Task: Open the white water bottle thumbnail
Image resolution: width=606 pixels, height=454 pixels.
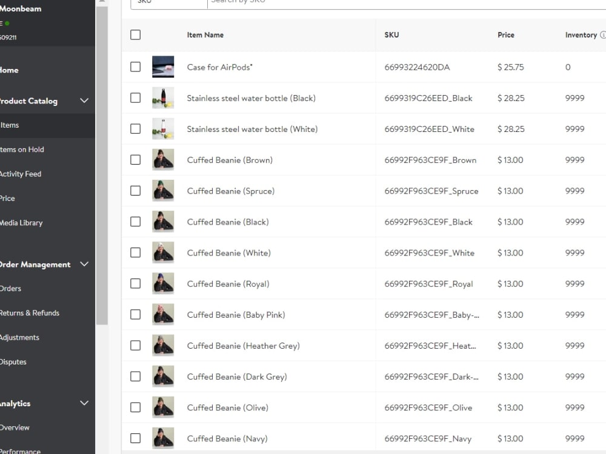Action: (163, 128)
